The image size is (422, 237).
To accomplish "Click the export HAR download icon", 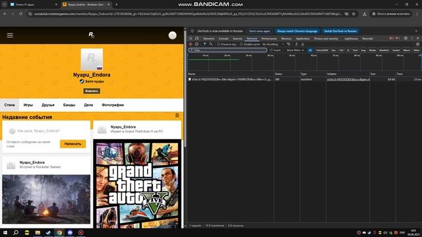I will pos(303,44).
